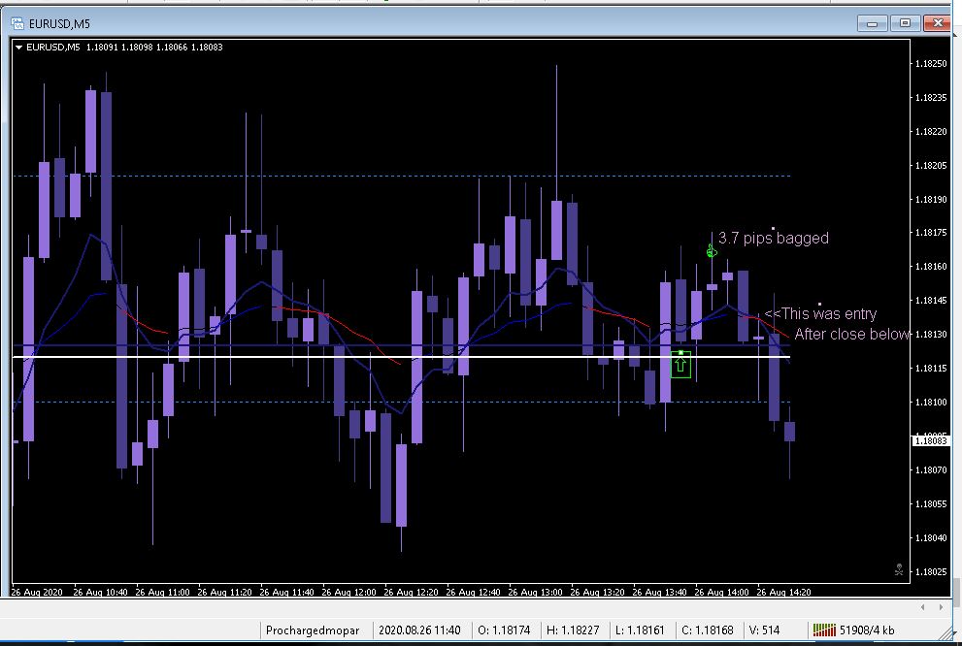Viewport: 962px width, 646px height.
Task: Click the C: 1.18168 close price field
Action: point(708,630)
